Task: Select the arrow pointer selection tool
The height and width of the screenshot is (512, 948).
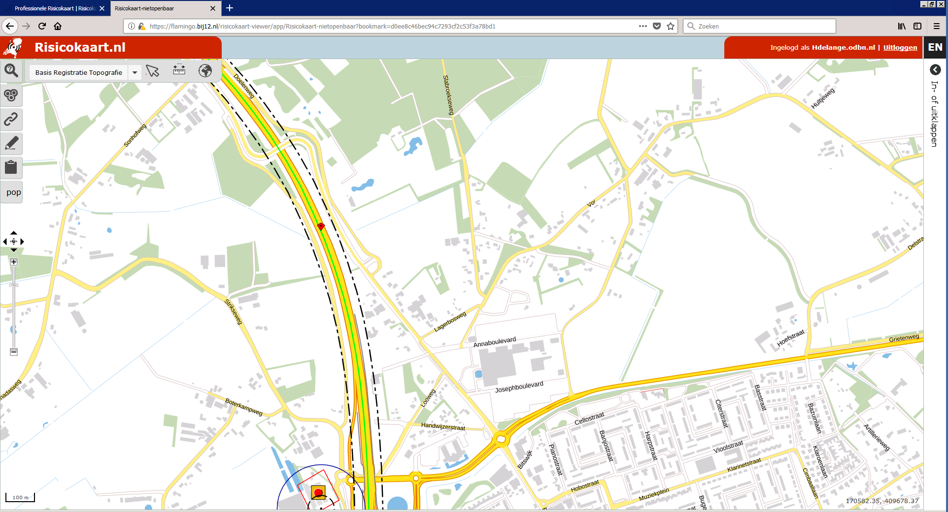Action: (153, 71)
